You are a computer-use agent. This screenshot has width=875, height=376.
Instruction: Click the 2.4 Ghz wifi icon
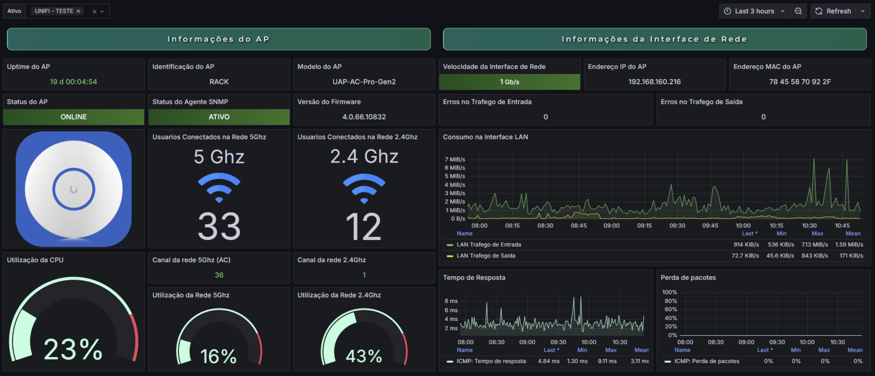(x=364, y=188)
